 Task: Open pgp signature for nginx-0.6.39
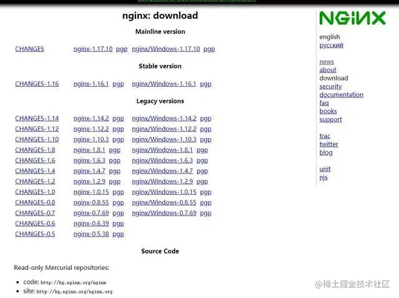118,224
